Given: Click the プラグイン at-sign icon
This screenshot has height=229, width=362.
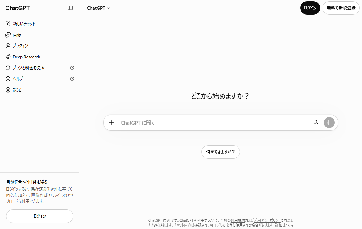Looking at the screenshot, I should click(8, 46).
